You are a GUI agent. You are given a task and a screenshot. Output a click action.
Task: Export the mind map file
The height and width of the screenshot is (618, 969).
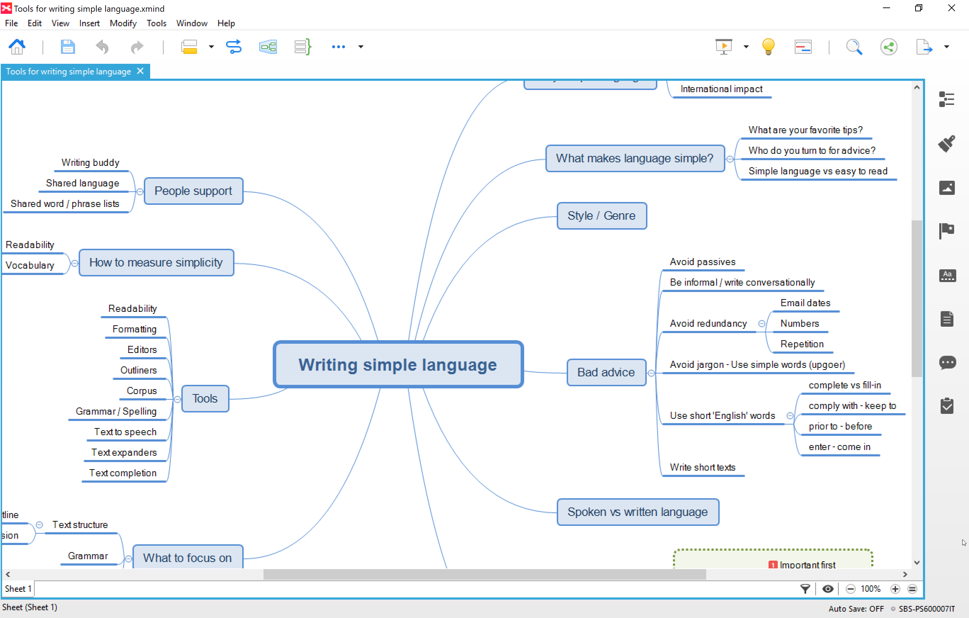click(924, 47)
